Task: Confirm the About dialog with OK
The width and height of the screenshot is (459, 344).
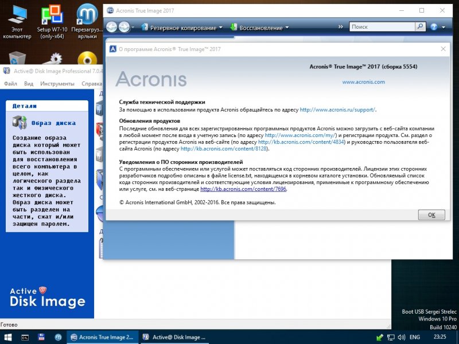Action: [x=431, y=214]
